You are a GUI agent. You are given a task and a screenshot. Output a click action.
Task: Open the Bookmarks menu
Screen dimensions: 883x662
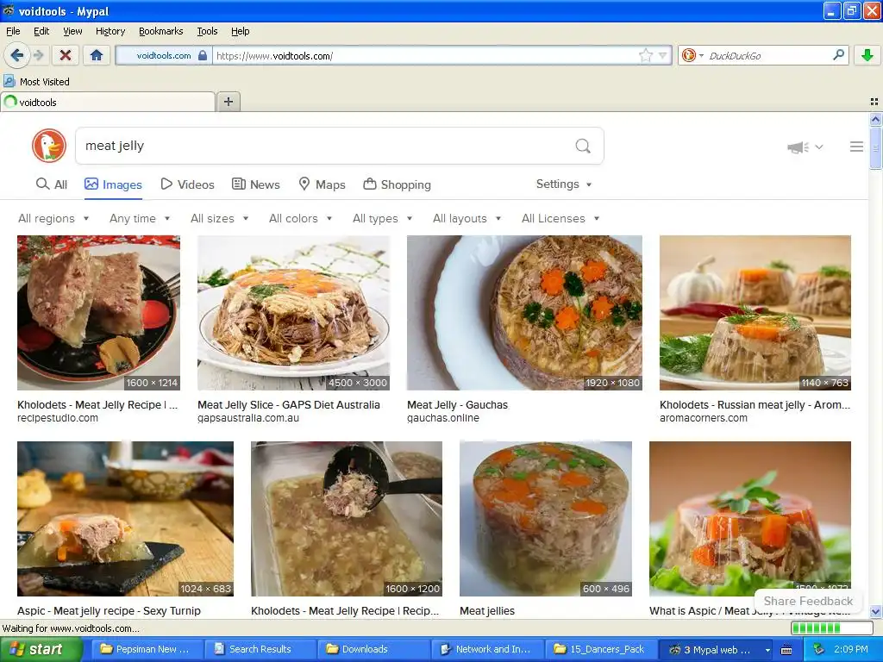[161, 31]
